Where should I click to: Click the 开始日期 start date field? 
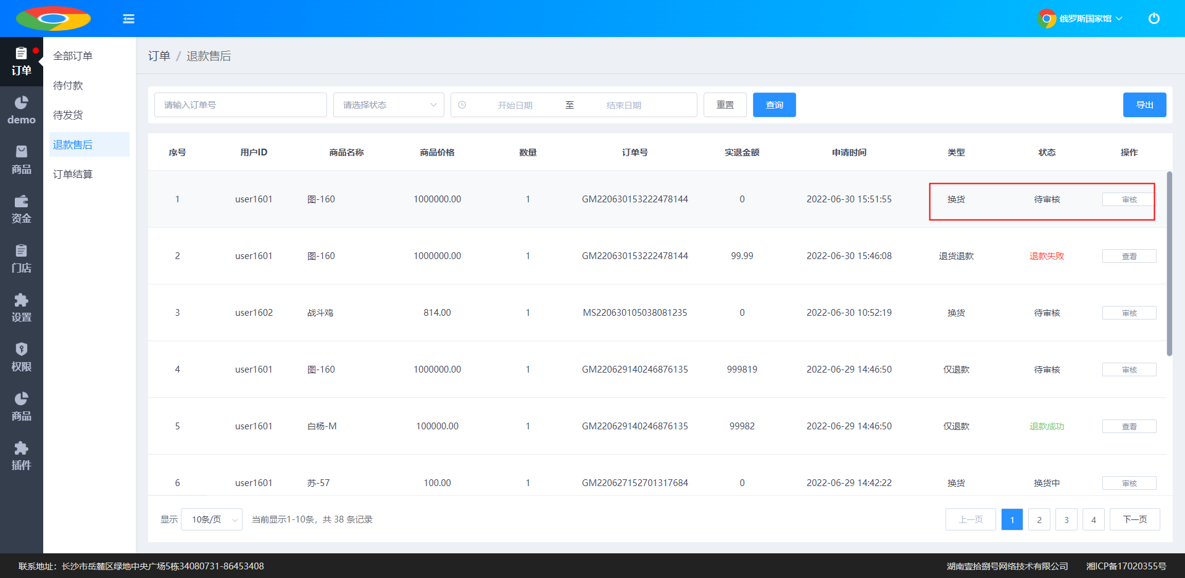point(515,105)
